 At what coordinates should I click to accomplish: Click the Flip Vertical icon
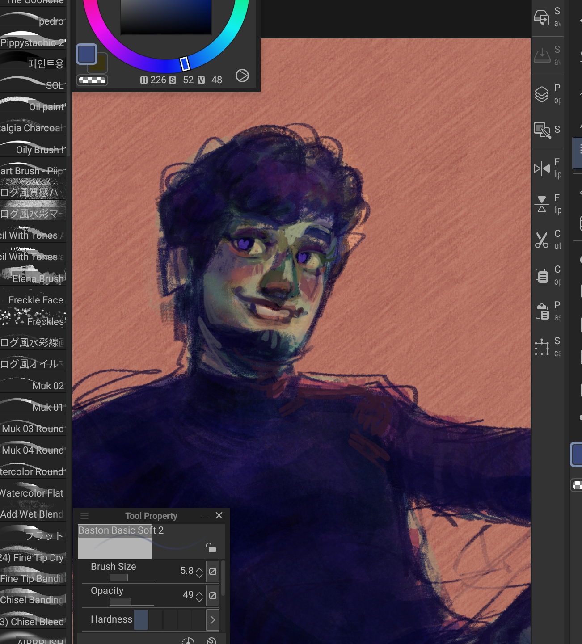click(x=542, y=204)
